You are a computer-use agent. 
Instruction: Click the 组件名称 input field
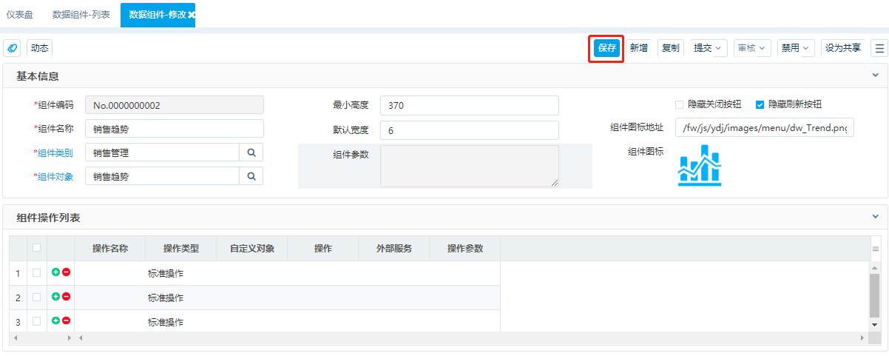(175, 129)
